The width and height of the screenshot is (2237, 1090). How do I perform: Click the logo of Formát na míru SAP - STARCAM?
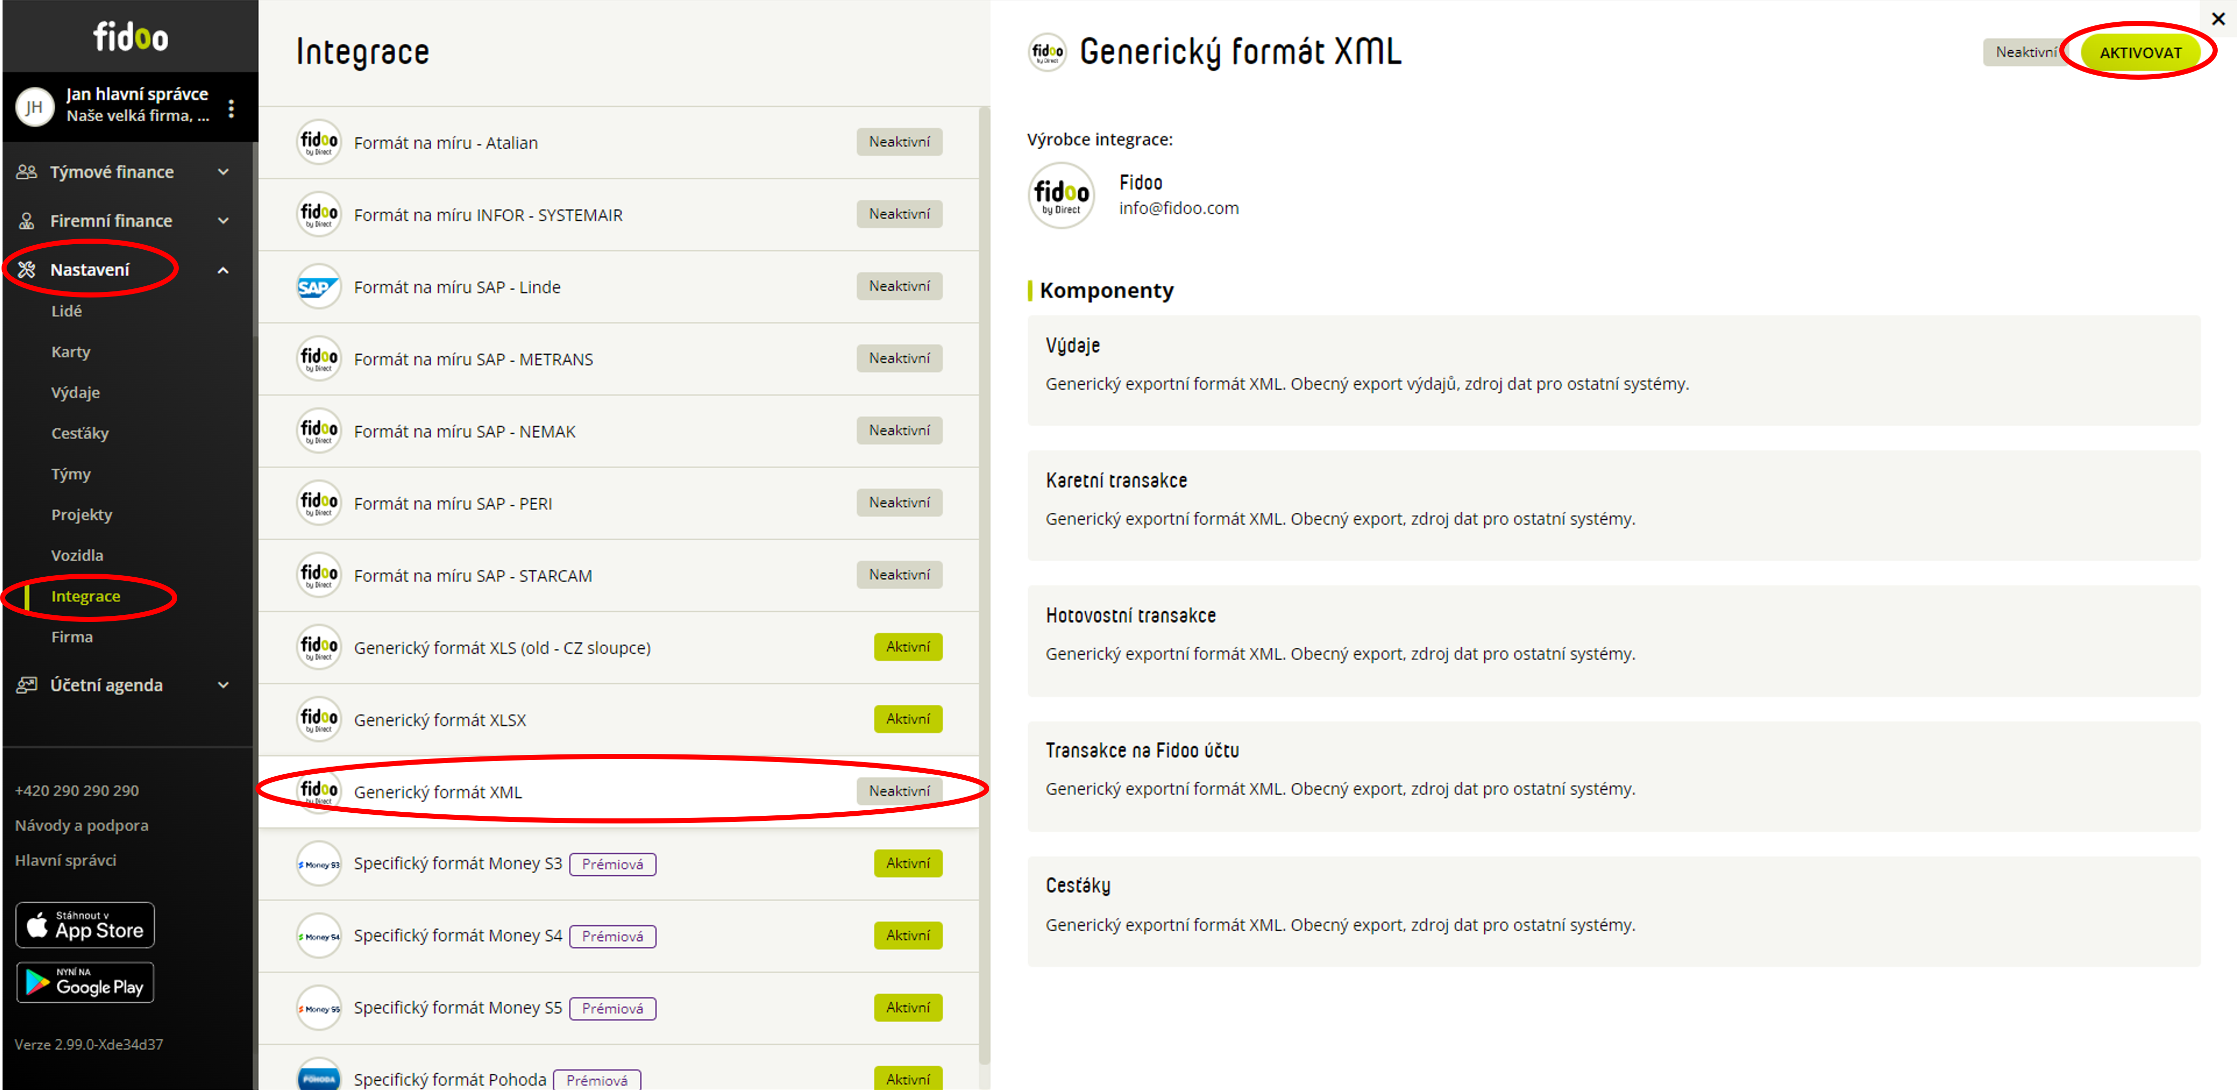(319, 575)
